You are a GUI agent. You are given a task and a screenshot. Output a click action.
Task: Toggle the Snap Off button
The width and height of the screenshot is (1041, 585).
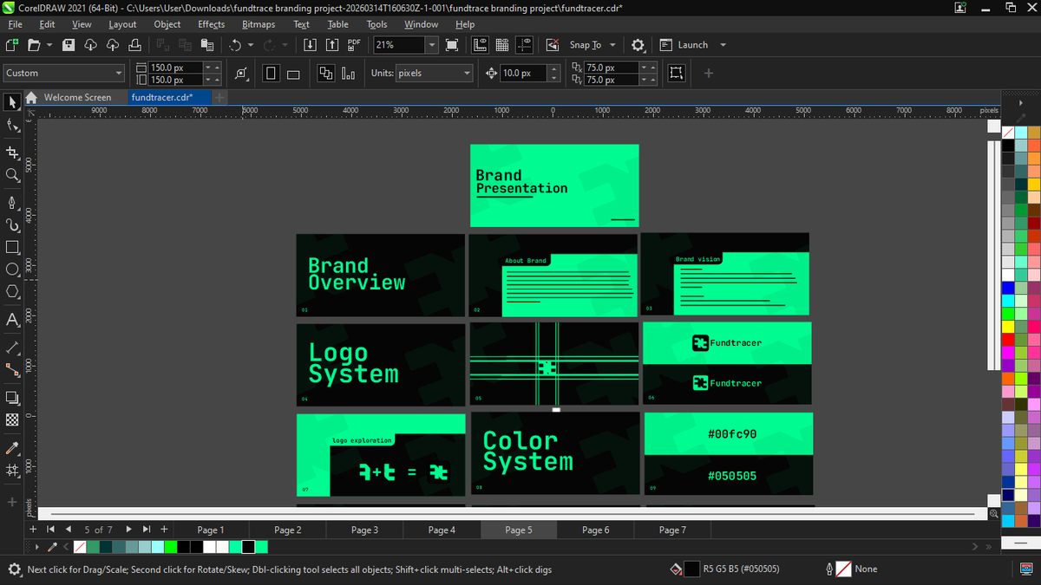pos(553,45)
